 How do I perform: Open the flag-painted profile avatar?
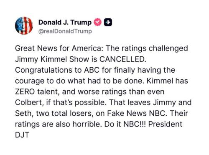[x=24, y=25]
